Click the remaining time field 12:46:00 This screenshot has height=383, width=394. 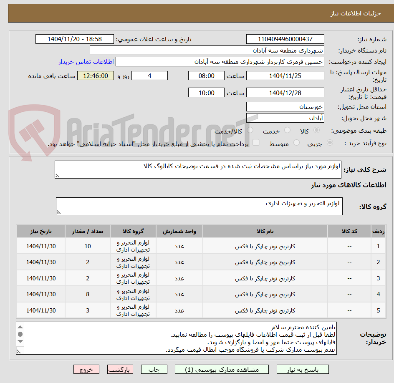coord(96,76)
